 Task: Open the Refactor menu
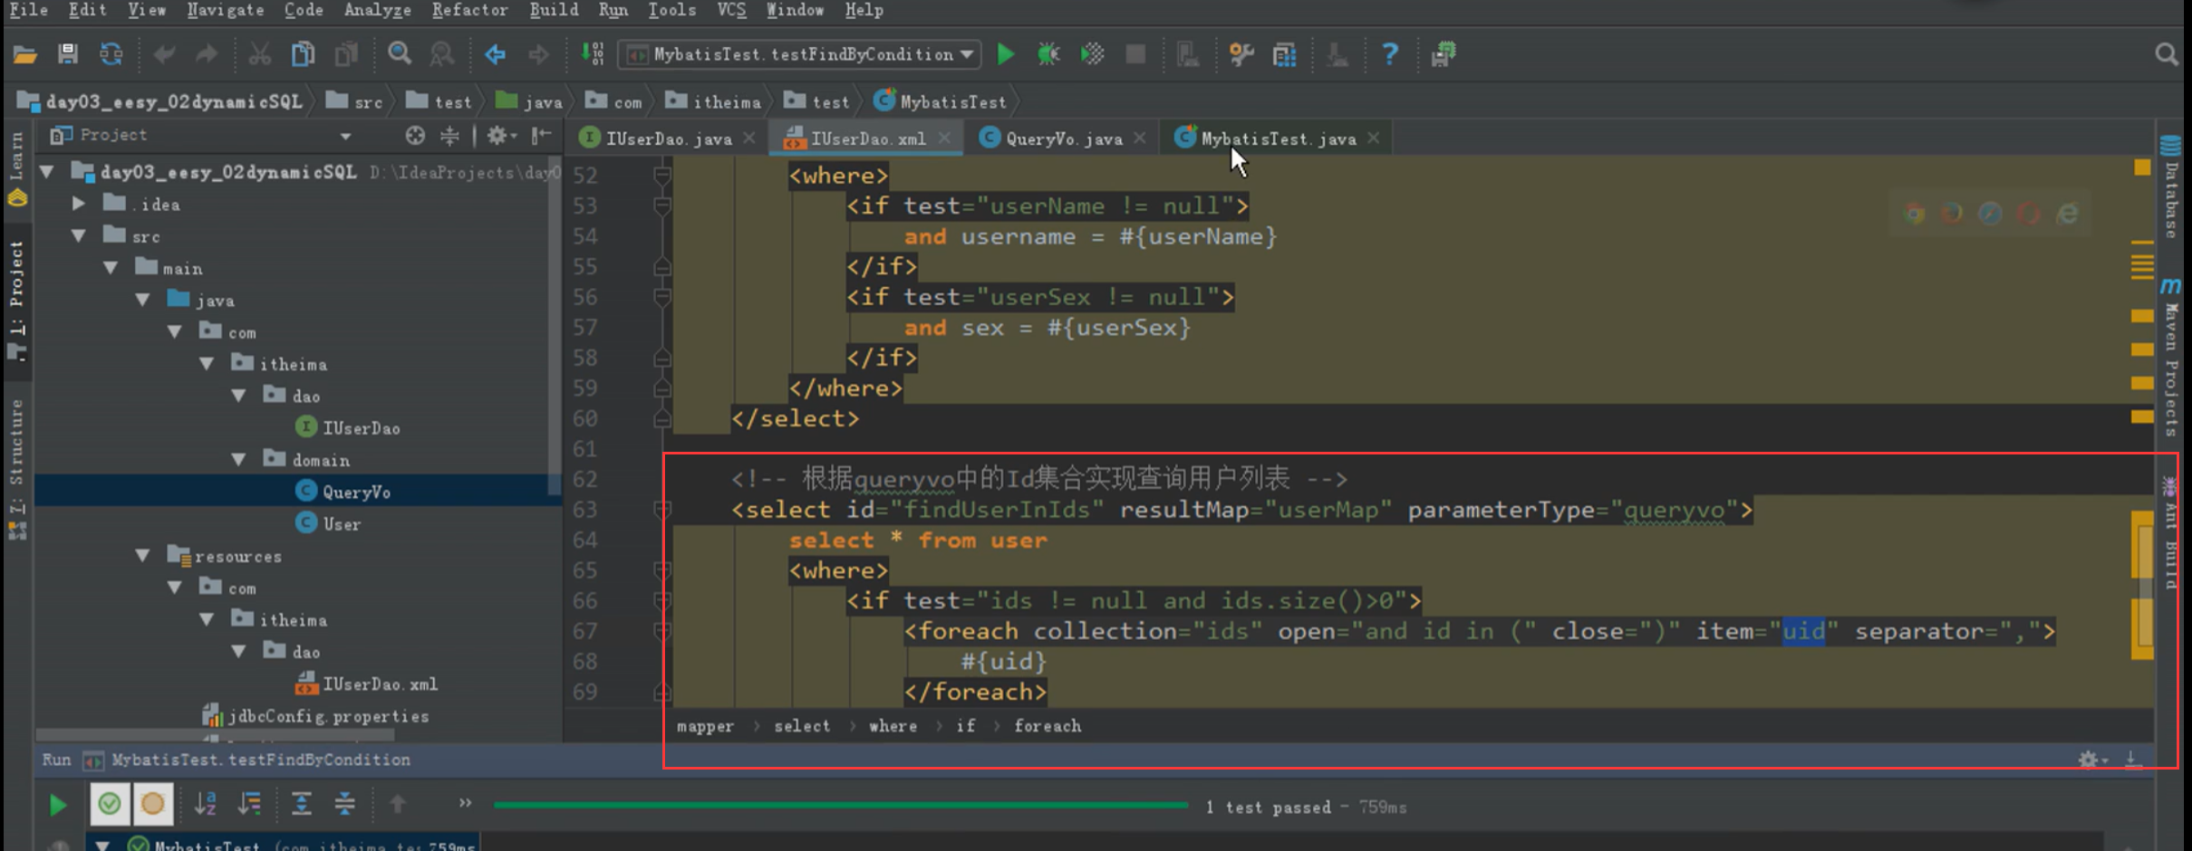tap(468, 10)
